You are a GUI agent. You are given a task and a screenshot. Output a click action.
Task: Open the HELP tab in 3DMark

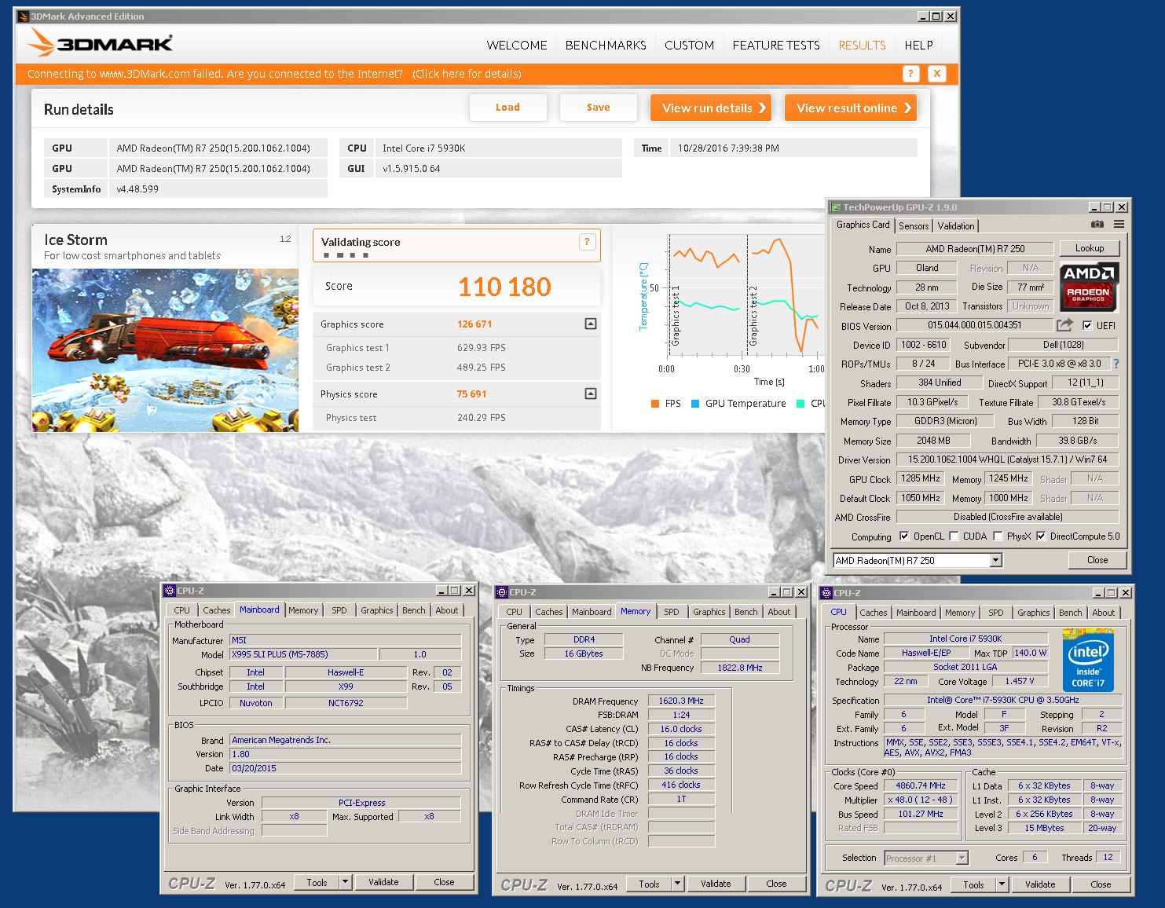pyautogui.click(x=918, y=46)
